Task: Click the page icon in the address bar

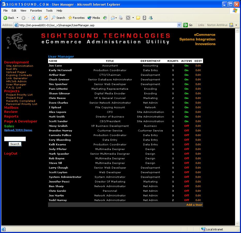Action: [x=17, y=25]
